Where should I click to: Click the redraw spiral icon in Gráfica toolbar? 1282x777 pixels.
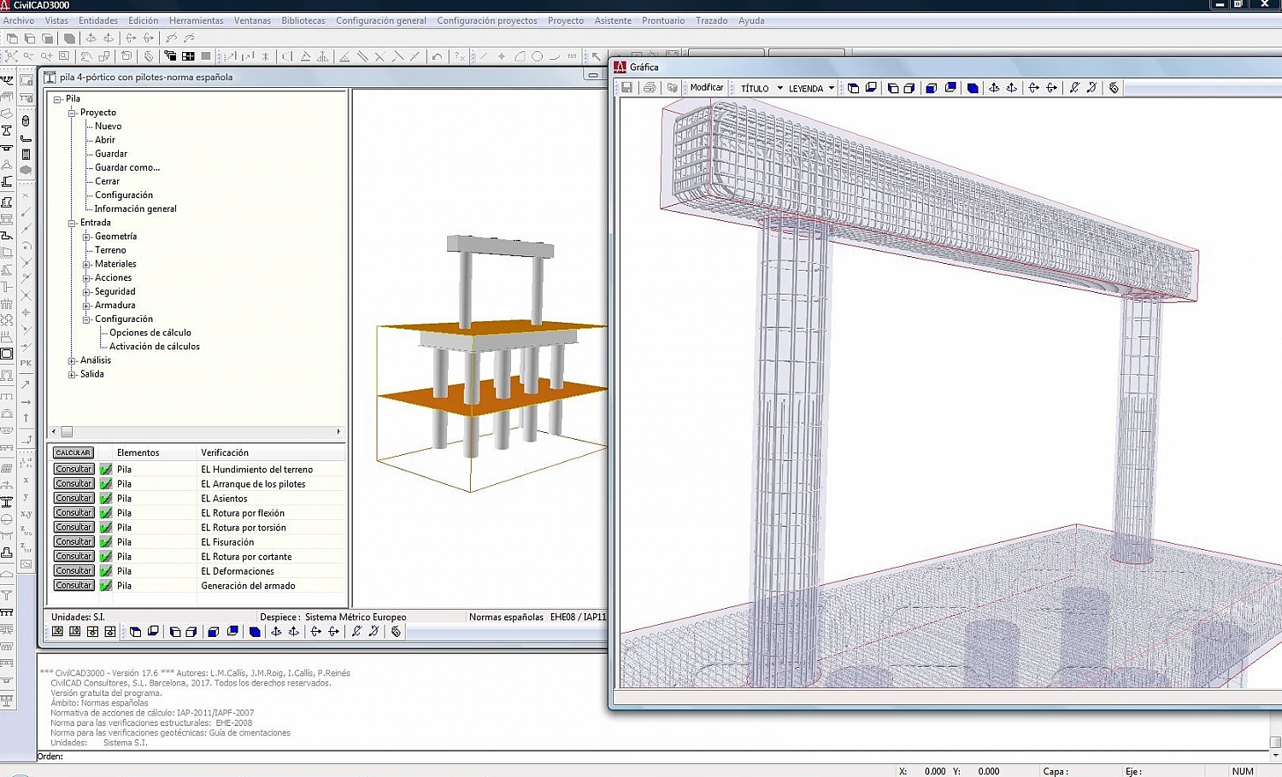(x=1114, y=88)
